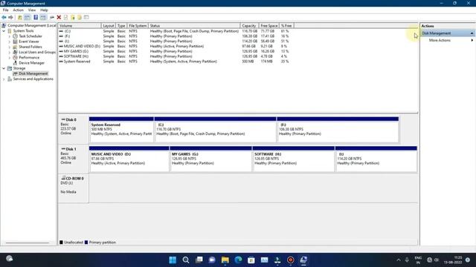Select System Reserved partition block on Disk 0
The width and height of the screenshot is (476, 267).
pos(121,130)
